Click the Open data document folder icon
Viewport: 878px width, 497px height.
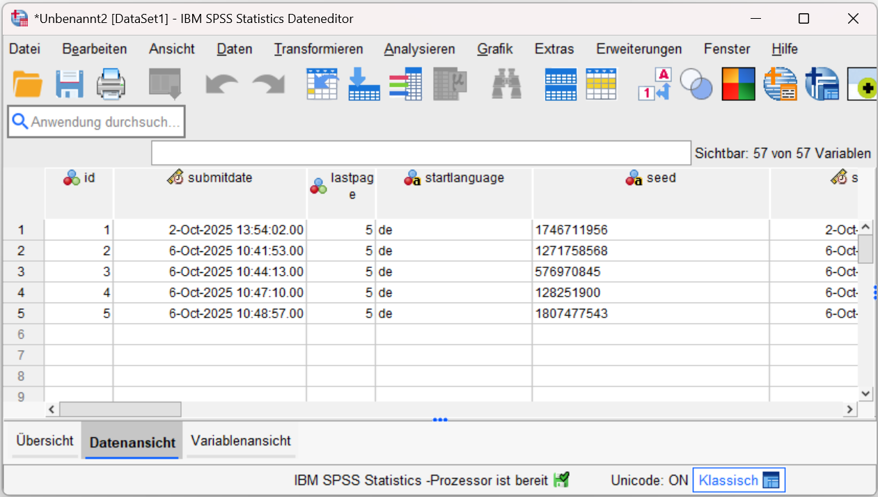tap(28, 84)
